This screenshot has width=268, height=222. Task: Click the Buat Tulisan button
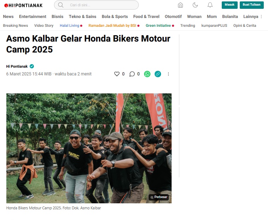252,5
